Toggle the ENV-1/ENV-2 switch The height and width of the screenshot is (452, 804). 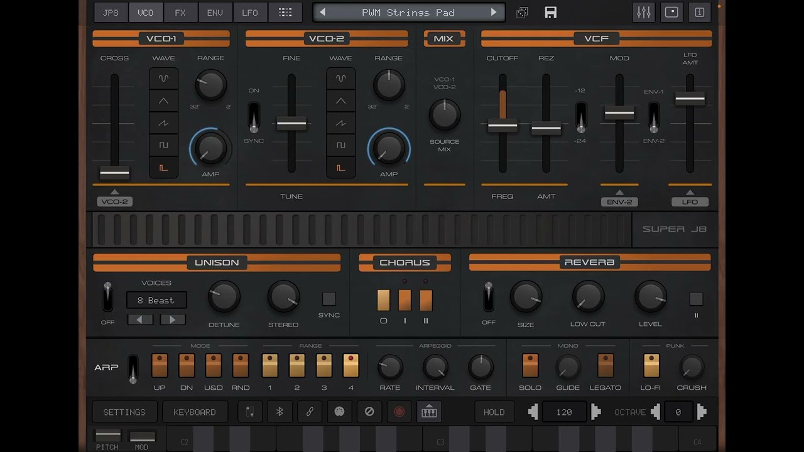(x=654, y=117)
